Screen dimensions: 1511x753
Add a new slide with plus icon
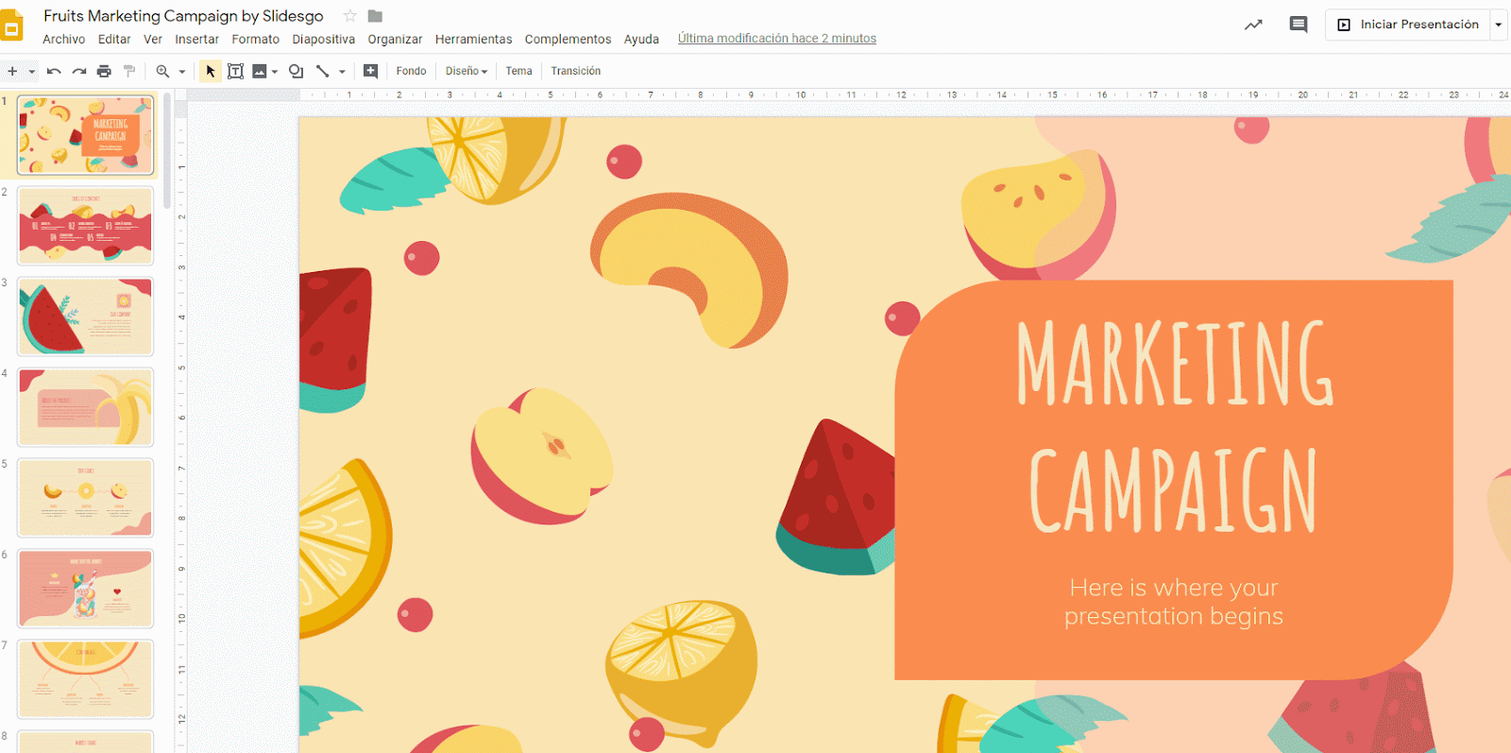[12, 71]
